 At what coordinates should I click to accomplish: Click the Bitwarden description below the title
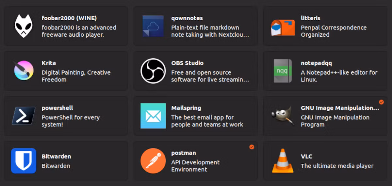(x=56, y=166)
